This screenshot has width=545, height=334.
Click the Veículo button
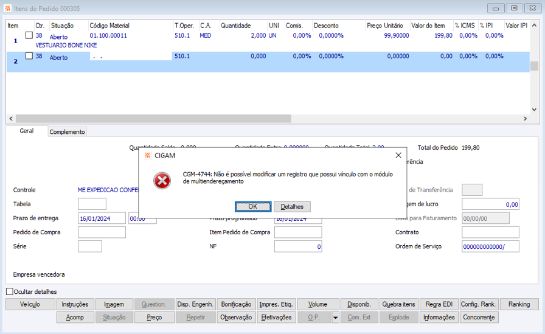30,304
